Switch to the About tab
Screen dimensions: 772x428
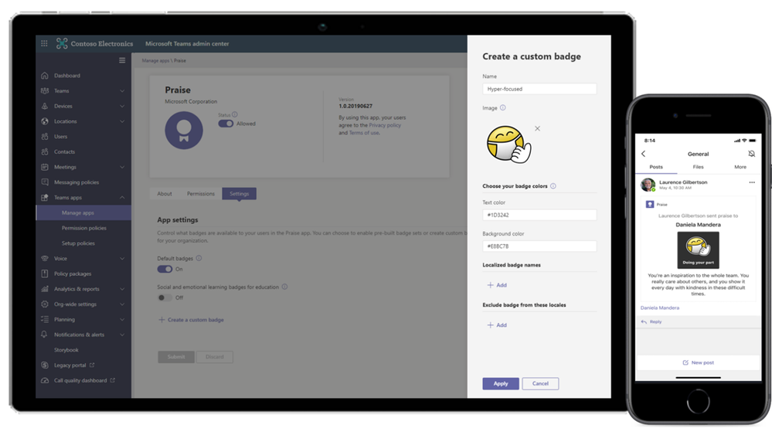tap(165, 193)
